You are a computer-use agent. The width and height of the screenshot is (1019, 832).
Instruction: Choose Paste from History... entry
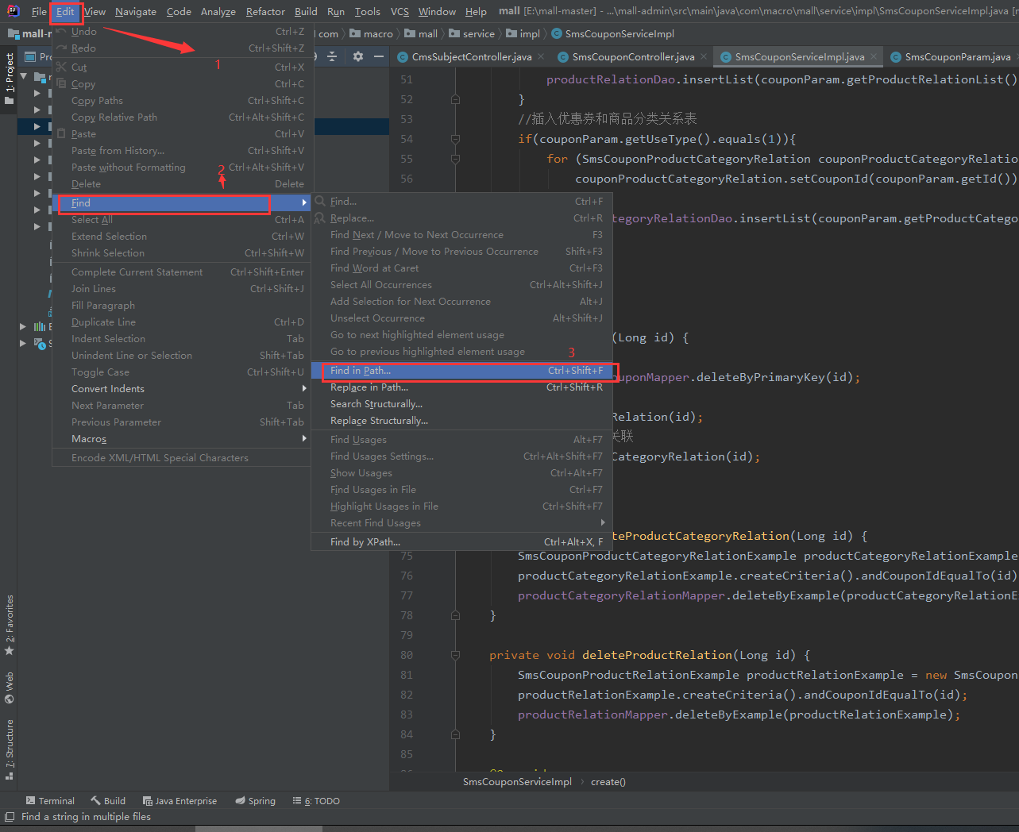click(181, 151)
